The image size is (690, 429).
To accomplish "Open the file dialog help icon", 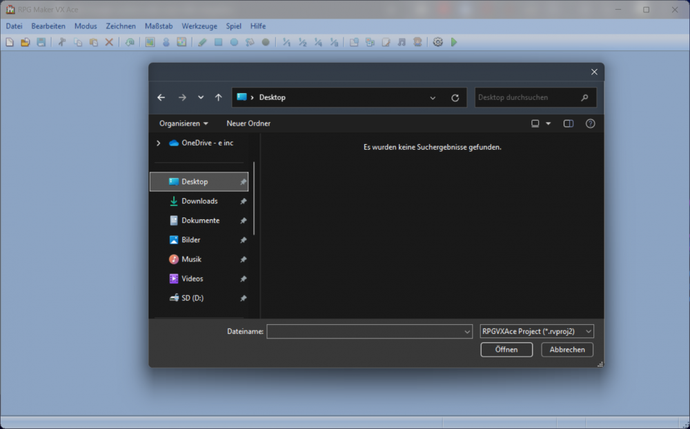I will (x=590, y=123).
